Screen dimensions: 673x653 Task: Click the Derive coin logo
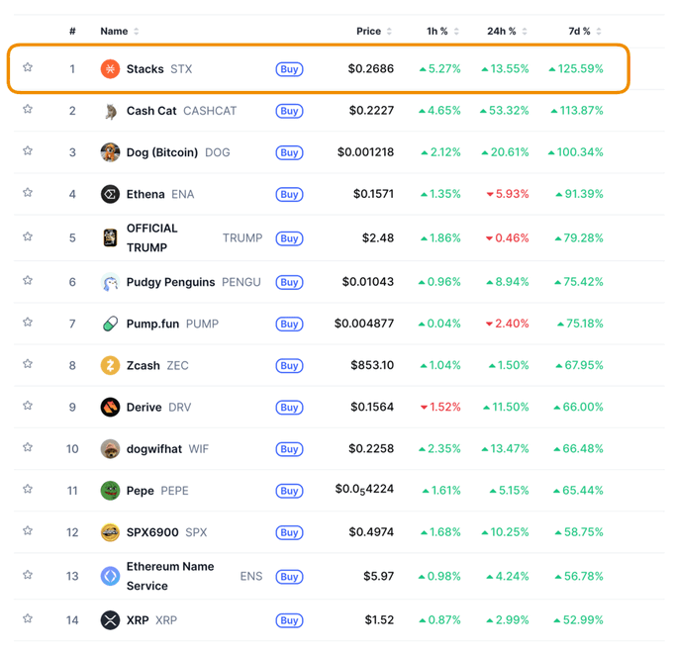pyautogui.click(x=110, y=408)
